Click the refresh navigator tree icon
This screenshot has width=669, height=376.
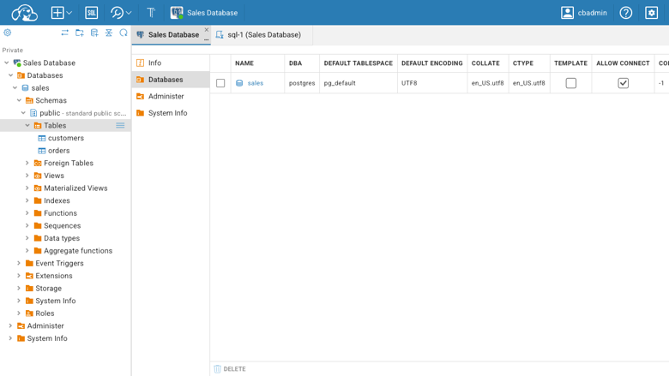(124, 33)
